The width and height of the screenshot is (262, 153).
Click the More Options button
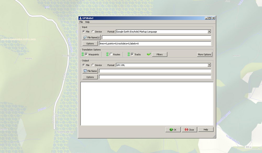coord(205,54)
